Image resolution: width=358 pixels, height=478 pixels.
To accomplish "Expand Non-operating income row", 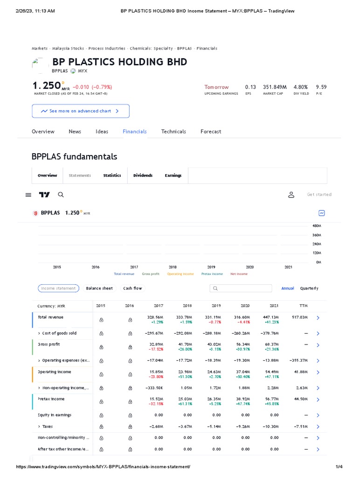I will (x=39, y=388).
